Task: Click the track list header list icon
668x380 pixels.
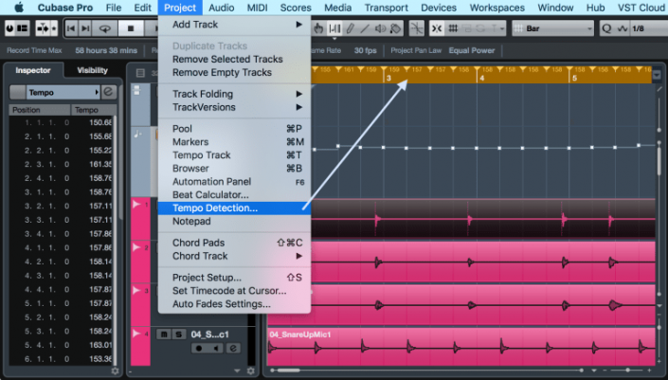Action: (140, 73)
